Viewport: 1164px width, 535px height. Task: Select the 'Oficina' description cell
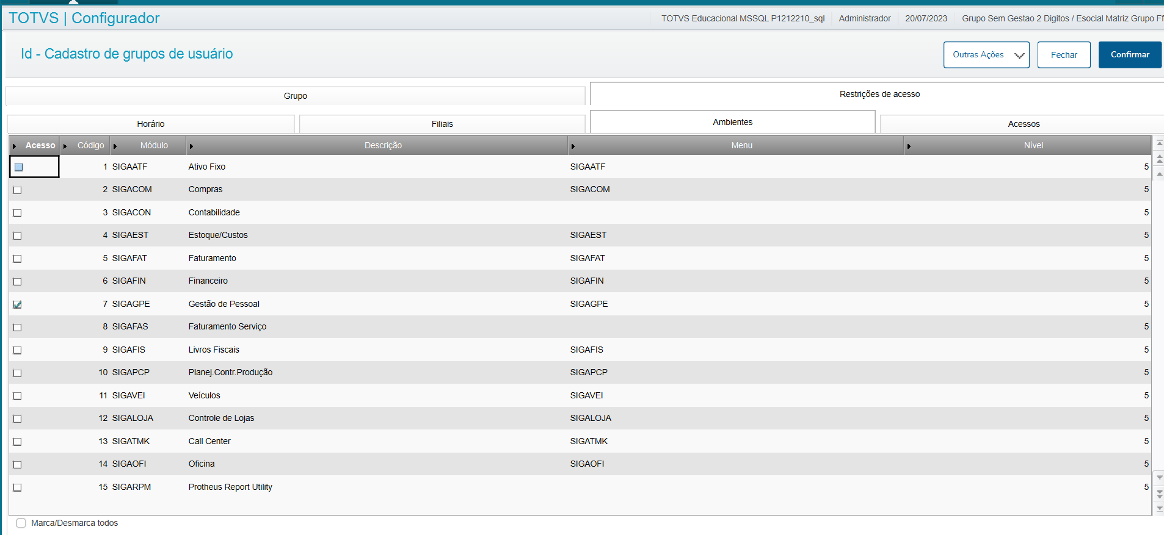point(202,464)
